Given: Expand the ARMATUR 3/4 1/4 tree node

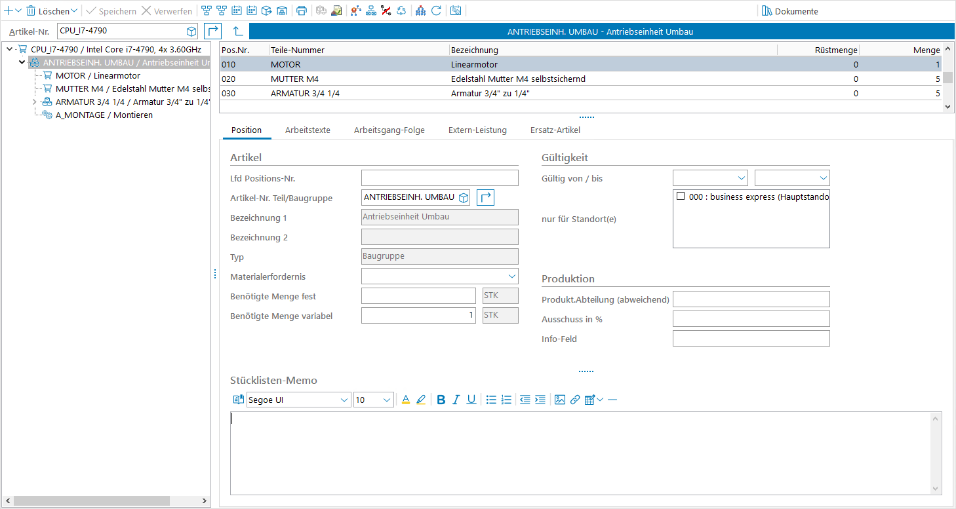Looking at the screenshot, I should [x=34, y=102].
